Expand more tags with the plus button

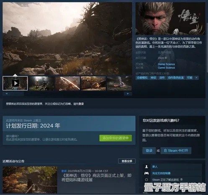(196, 78)
